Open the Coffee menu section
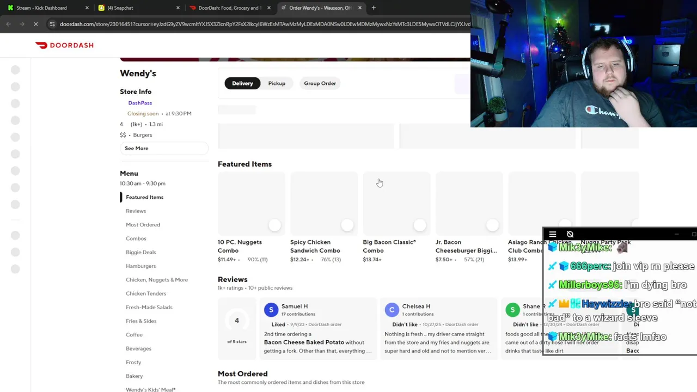 134,335
